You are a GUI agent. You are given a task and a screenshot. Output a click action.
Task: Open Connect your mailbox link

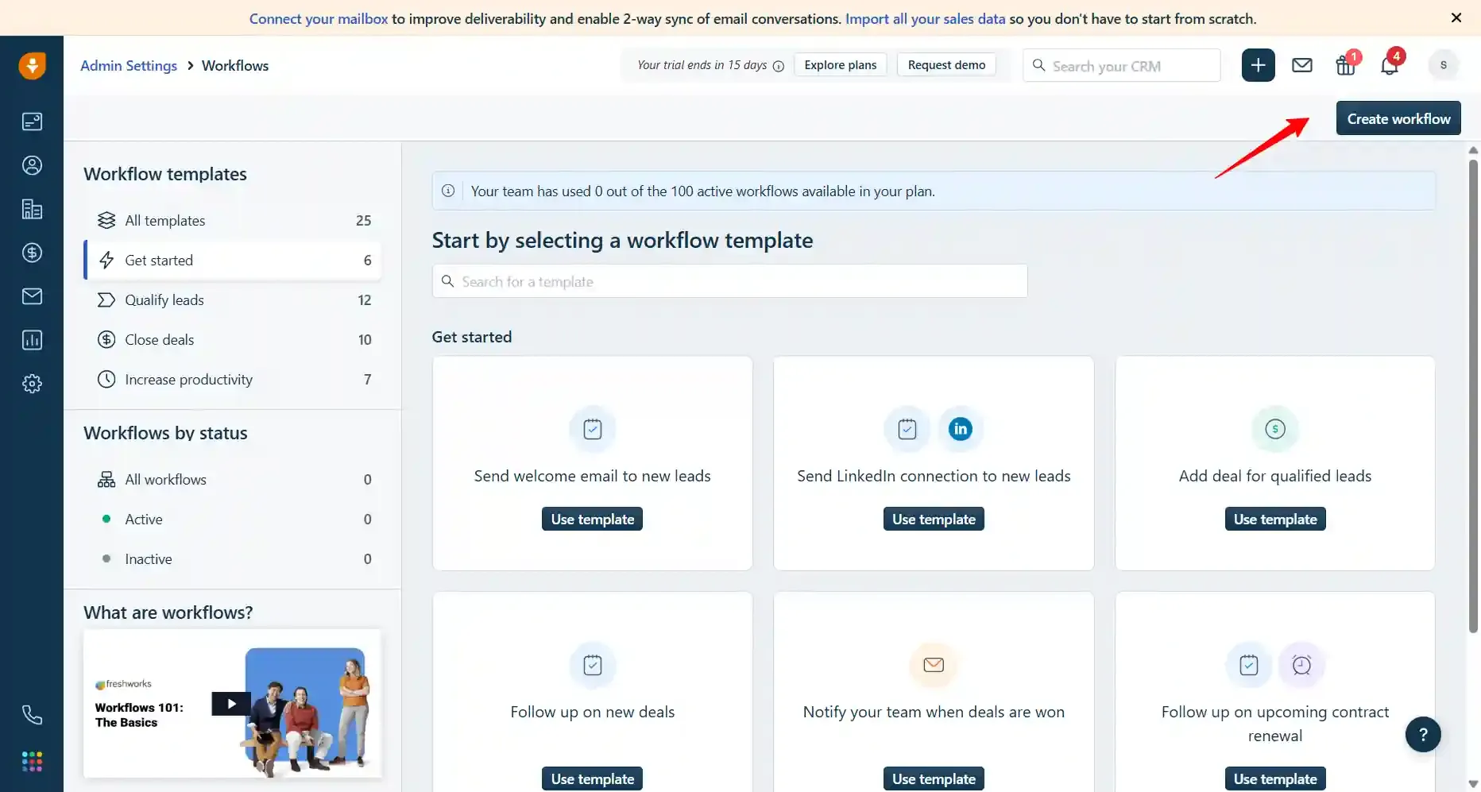[x=319, y=18]
